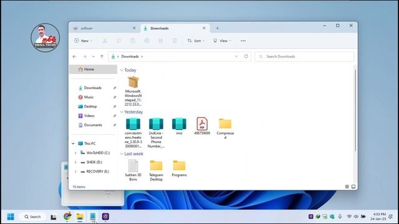Select the 496759699 PDF file
The width and height of the screenshot is (399, 224).
coord(202,126)
